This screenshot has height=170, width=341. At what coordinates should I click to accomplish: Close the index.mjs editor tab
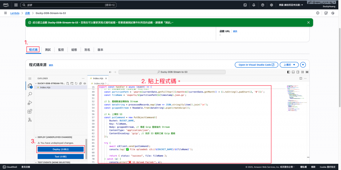(106, 78)
